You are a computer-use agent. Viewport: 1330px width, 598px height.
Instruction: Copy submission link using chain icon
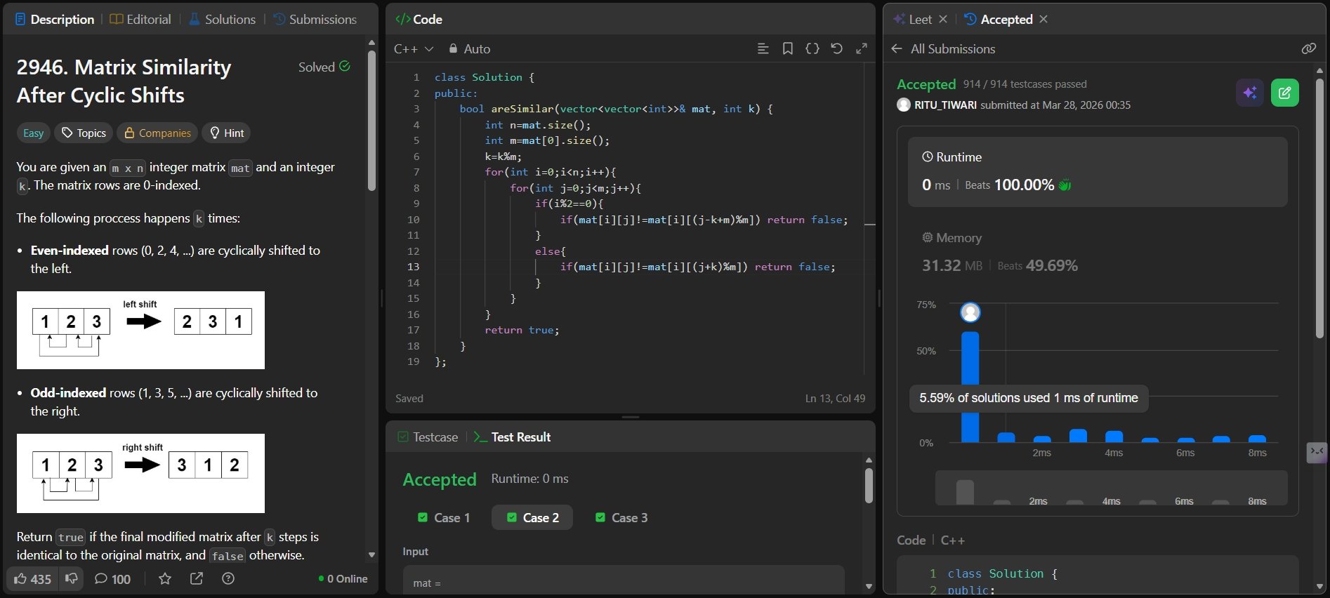(x=1308, y=48)
